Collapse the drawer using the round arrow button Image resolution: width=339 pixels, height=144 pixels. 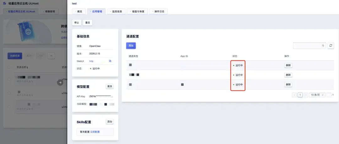(x=60, y=82)
